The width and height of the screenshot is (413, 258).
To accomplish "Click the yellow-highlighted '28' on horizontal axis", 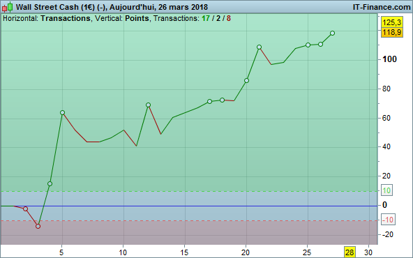I will pyautogui.click(x=350, y=252).
